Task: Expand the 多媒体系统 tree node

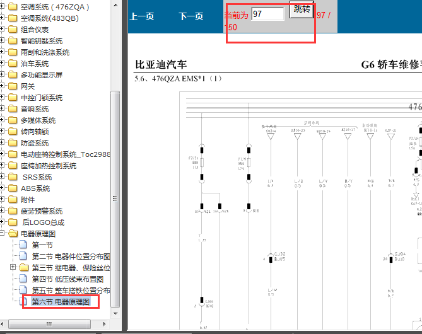Action: pos(2,119)
